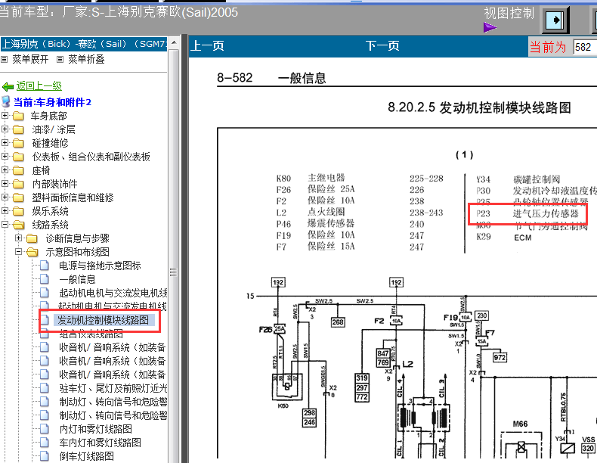Click 菜单折叠 to collapse all menus
The height and width of the screenshot is (463, 597).
pos(86,60)
